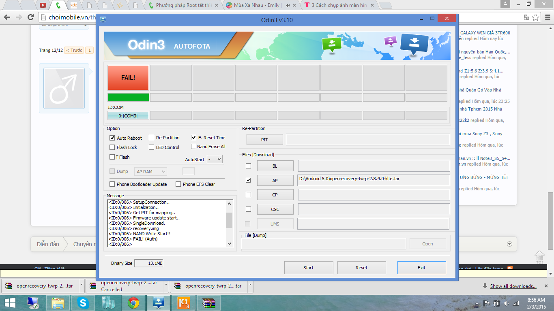The width and height of the screenshot is (554, 311).
Task: Enable the Re-Partition checkbox
Action: [x=152, y=138]
